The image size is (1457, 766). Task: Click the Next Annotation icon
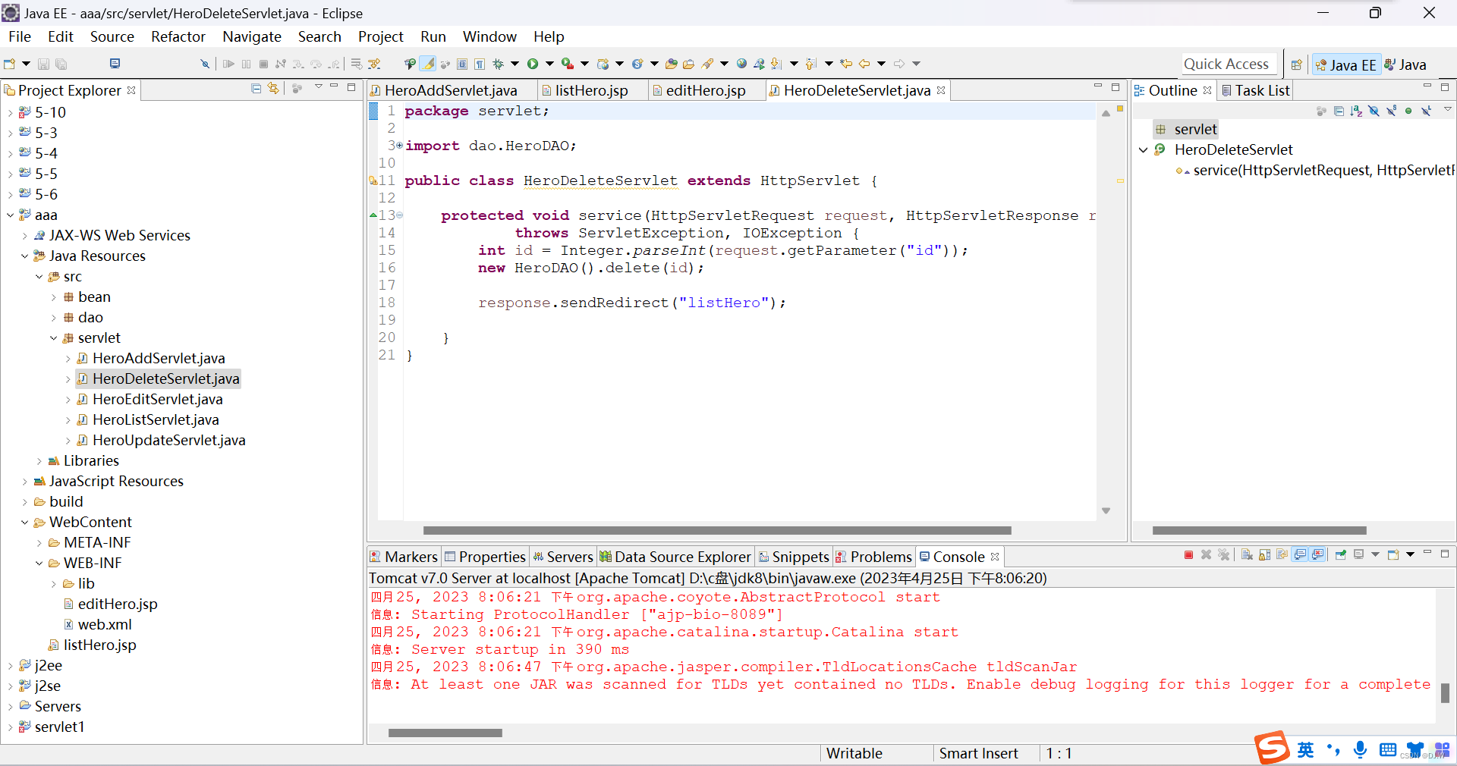tap(776, 64)
